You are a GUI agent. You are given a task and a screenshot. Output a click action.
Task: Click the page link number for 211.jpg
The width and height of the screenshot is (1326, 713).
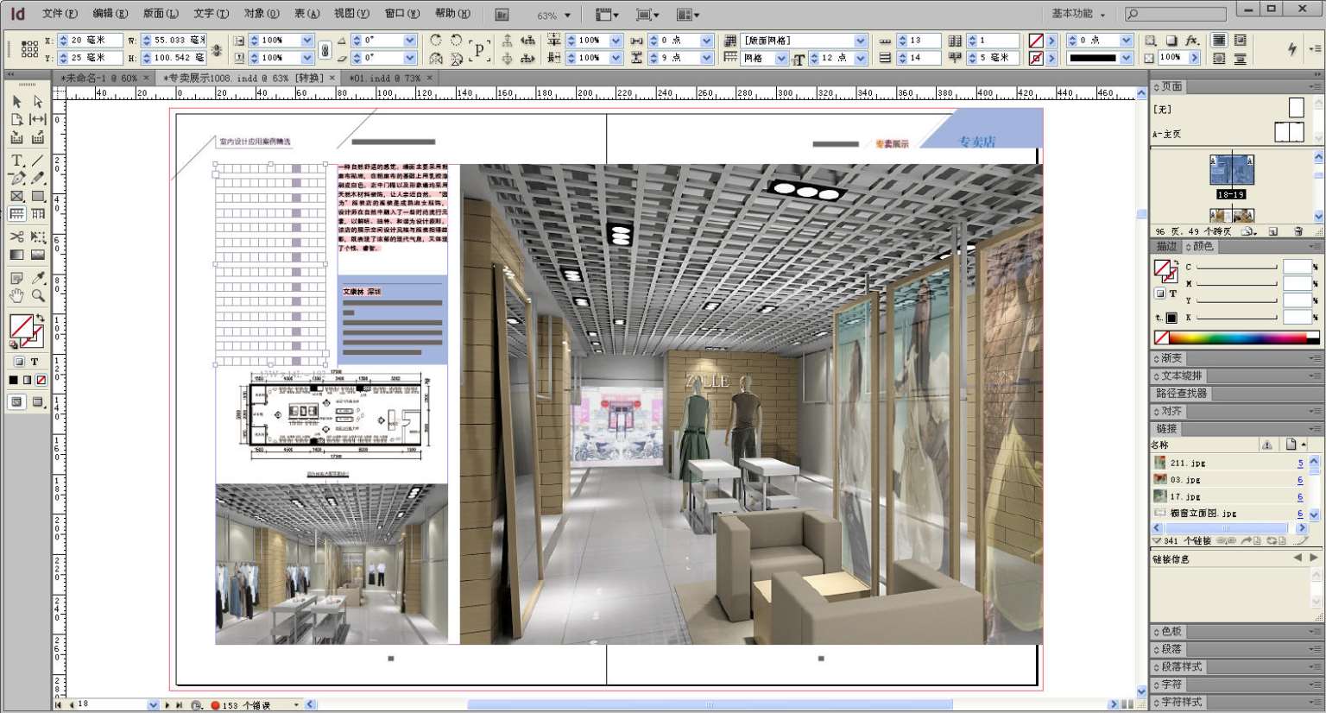(x=1300, y=464)
